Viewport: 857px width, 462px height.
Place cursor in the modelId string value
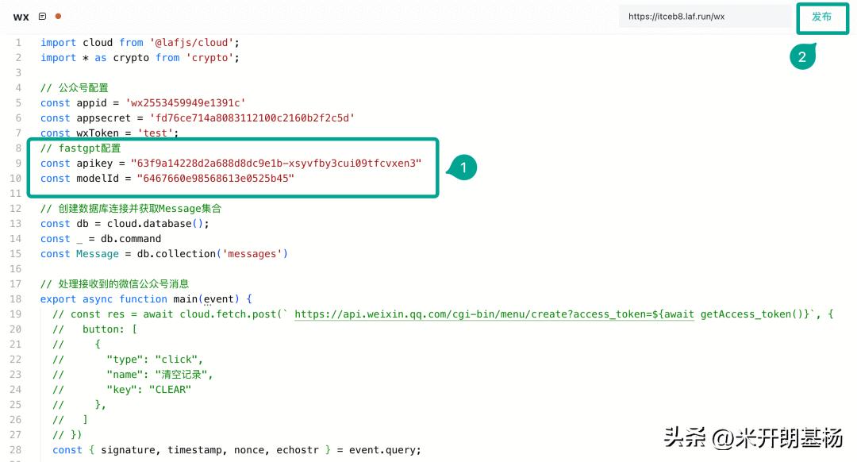[x=215, y=179]
